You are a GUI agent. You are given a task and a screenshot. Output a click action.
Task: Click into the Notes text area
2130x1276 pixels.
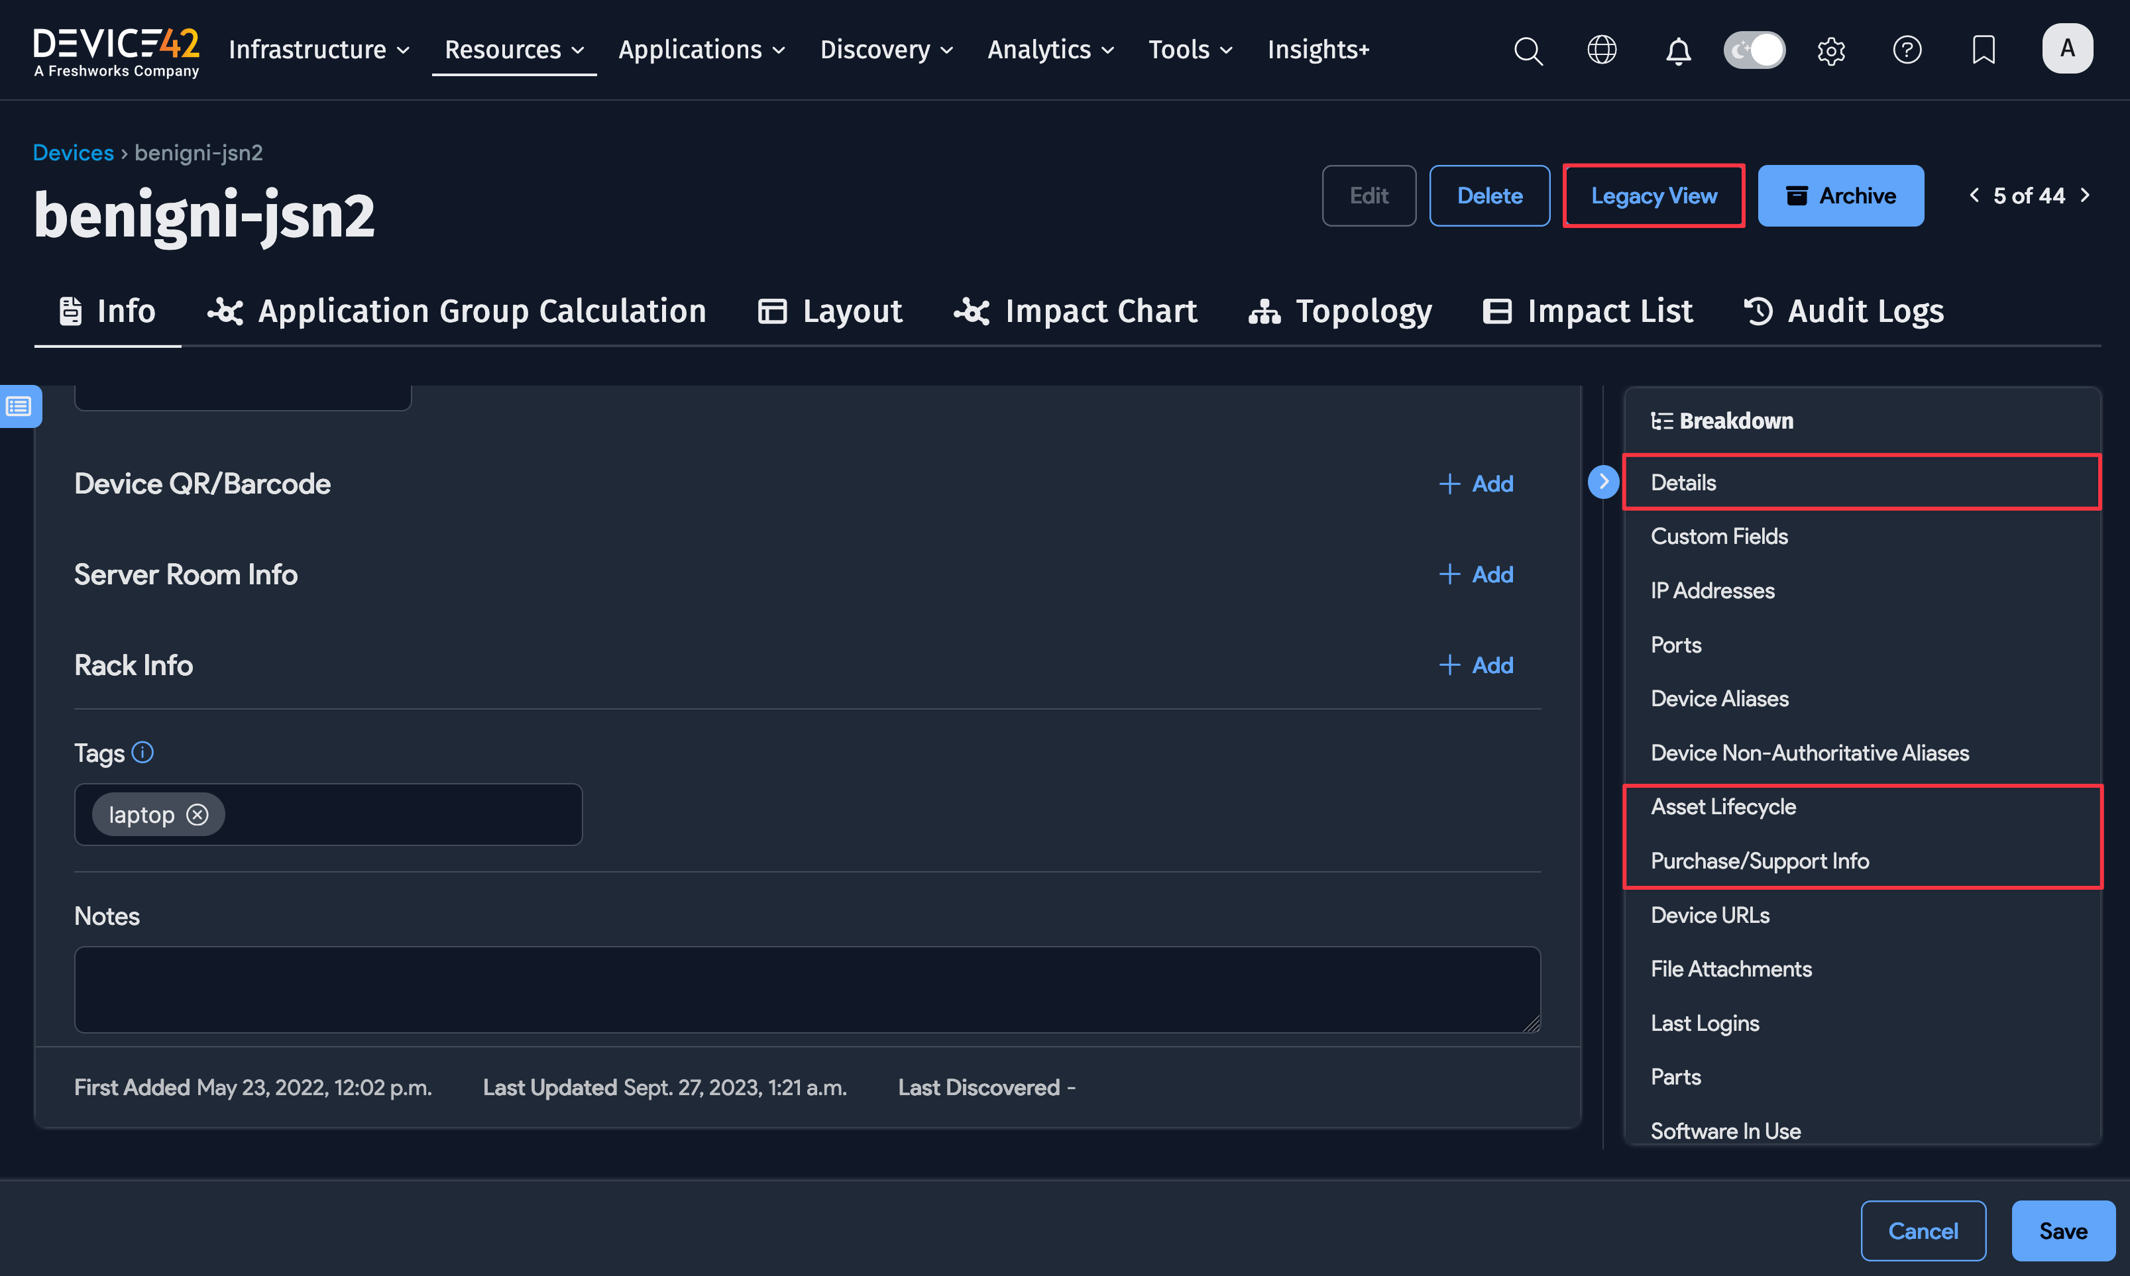point(807,989)
